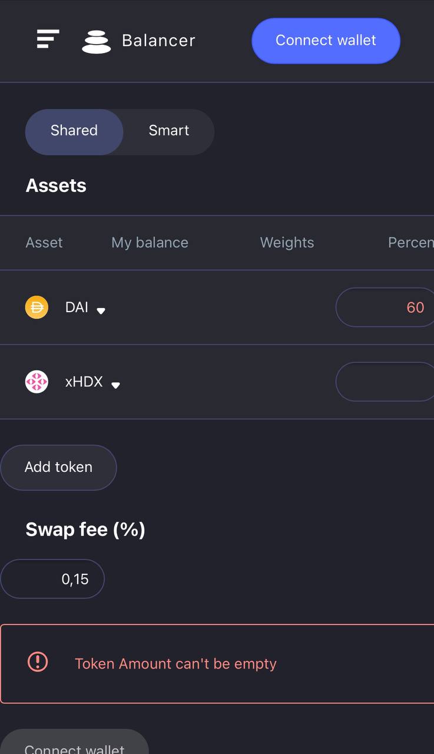
Task: Click the Add token button
Action: [58, 467]
